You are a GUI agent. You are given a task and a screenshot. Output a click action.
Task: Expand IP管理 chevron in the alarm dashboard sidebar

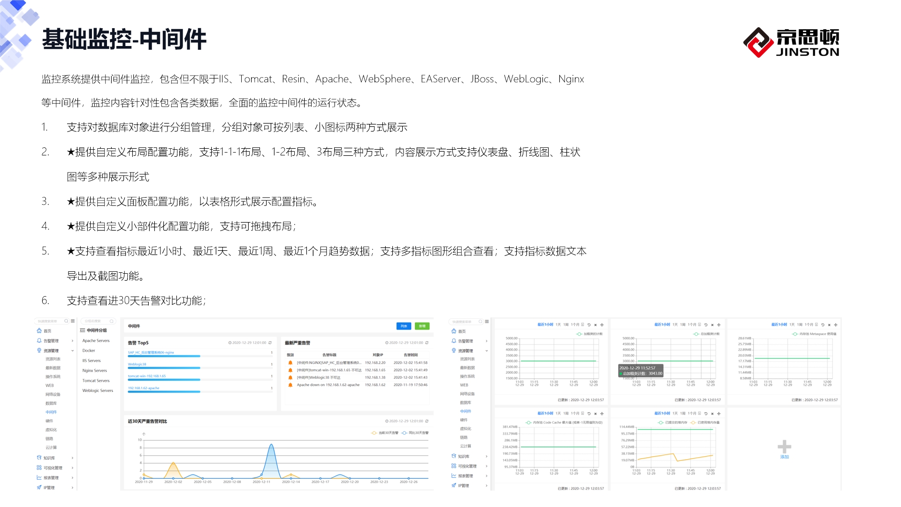(x=72, y=488)
